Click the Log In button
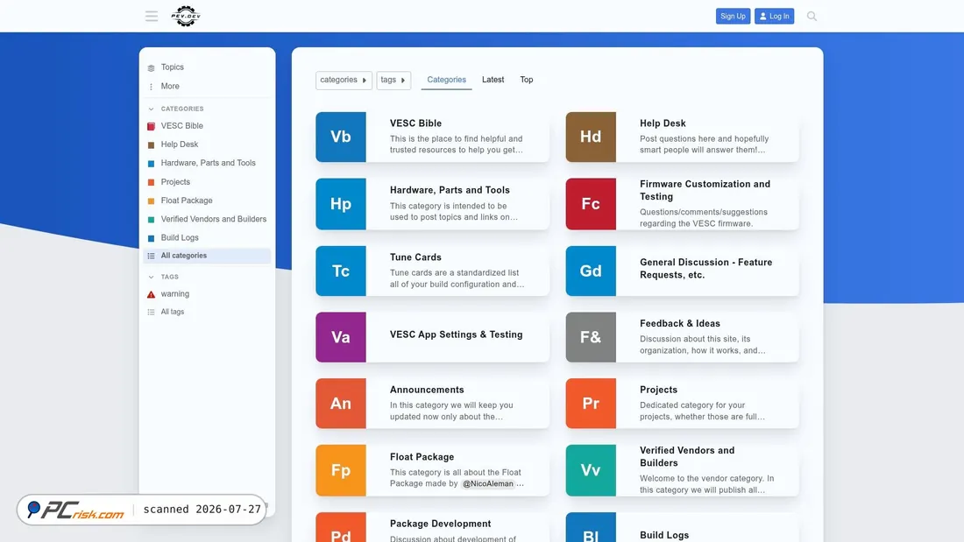The image size is (964, 542). coord(774,16)
